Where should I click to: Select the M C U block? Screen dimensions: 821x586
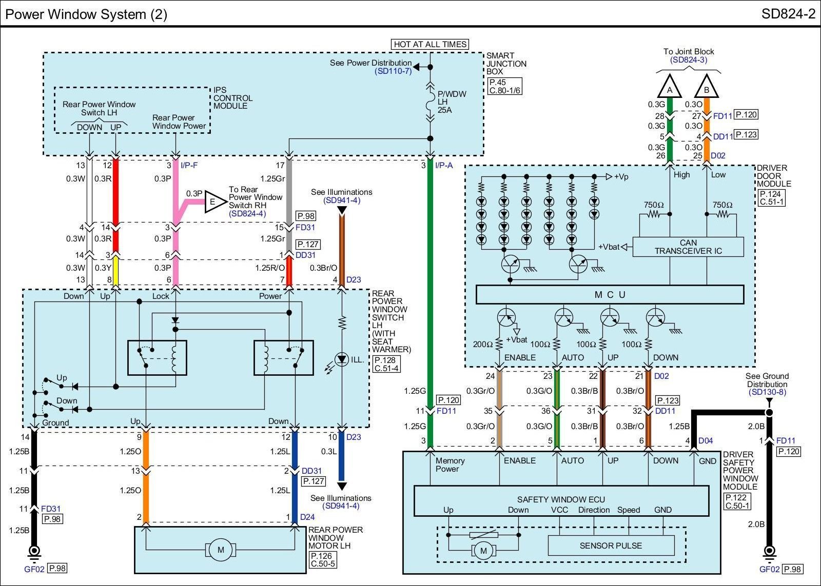click(x=610, y=295)
